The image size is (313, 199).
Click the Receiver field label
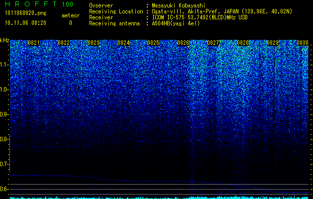pos(101,17)
